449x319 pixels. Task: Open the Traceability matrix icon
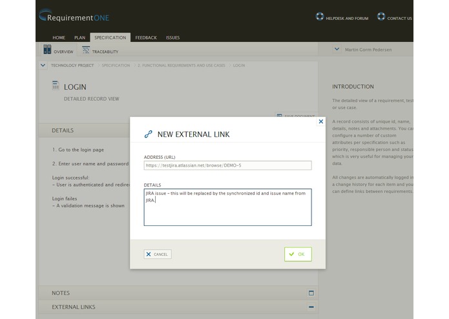tap(86, 50)
